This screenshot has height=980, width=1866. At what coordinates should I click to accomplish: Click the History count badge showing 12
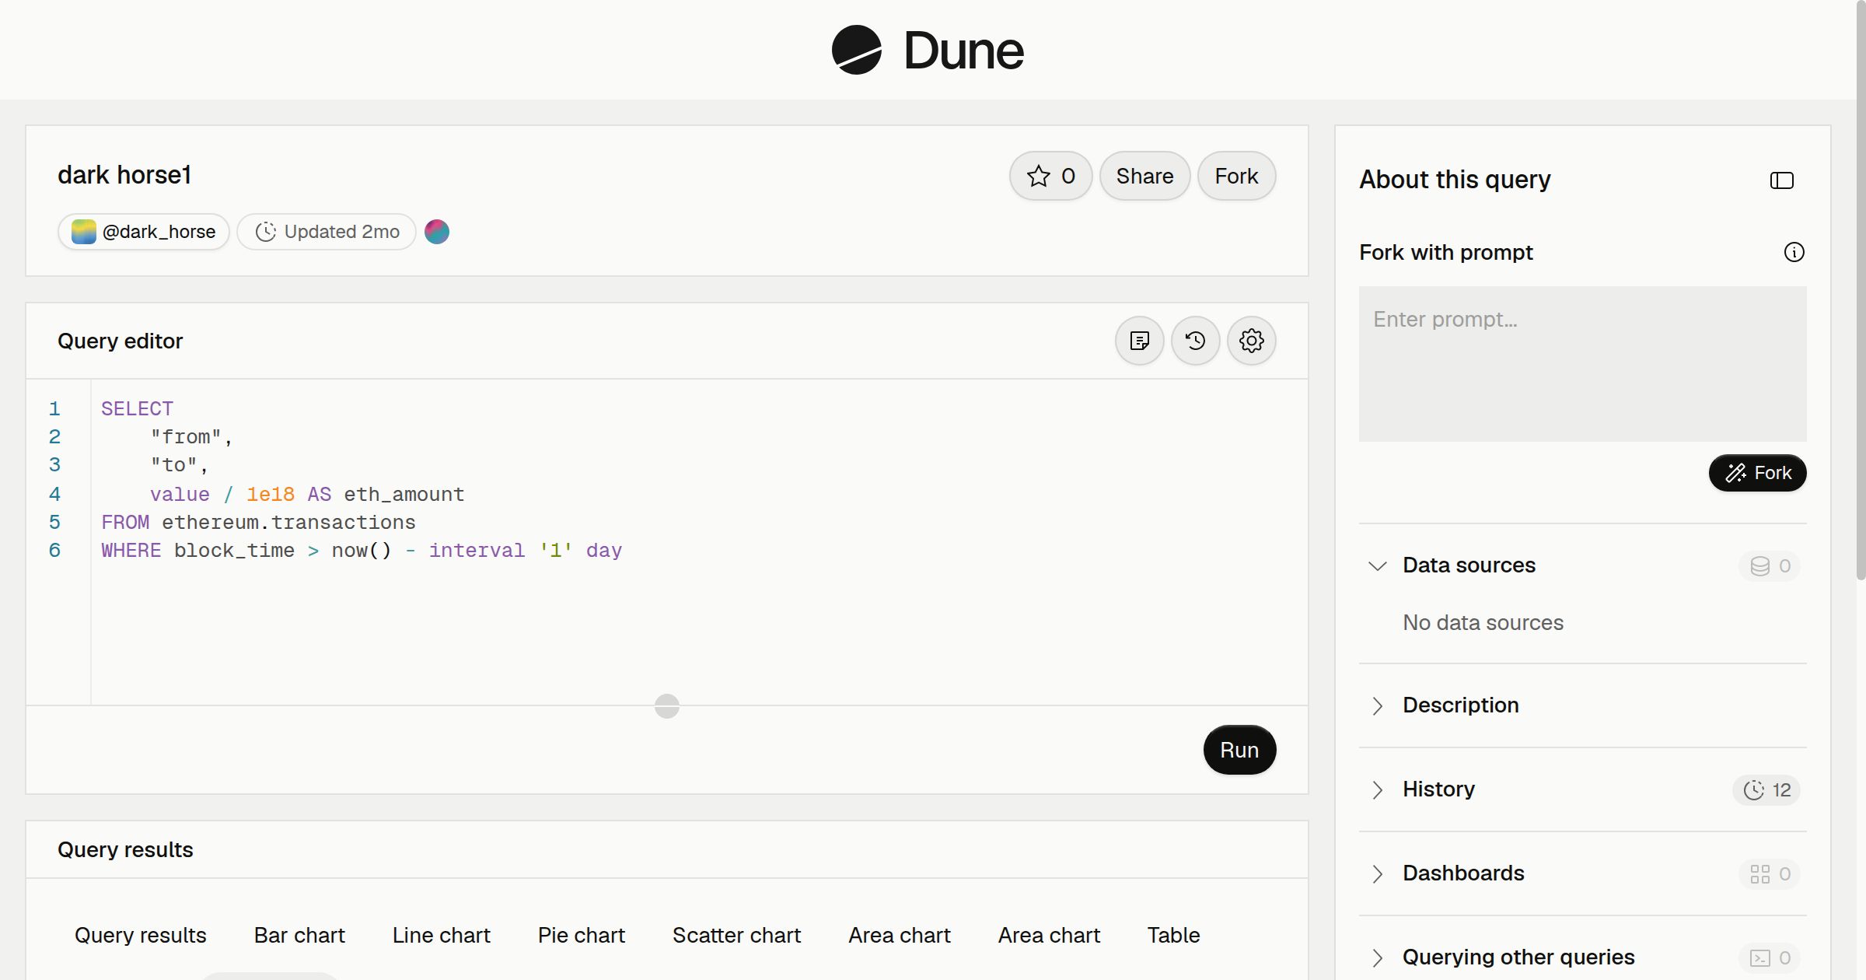tap(1766, 789)
